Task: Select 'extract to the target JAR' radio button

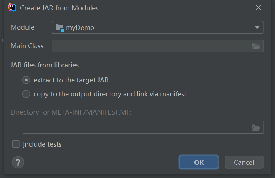Action: [26, 80]
